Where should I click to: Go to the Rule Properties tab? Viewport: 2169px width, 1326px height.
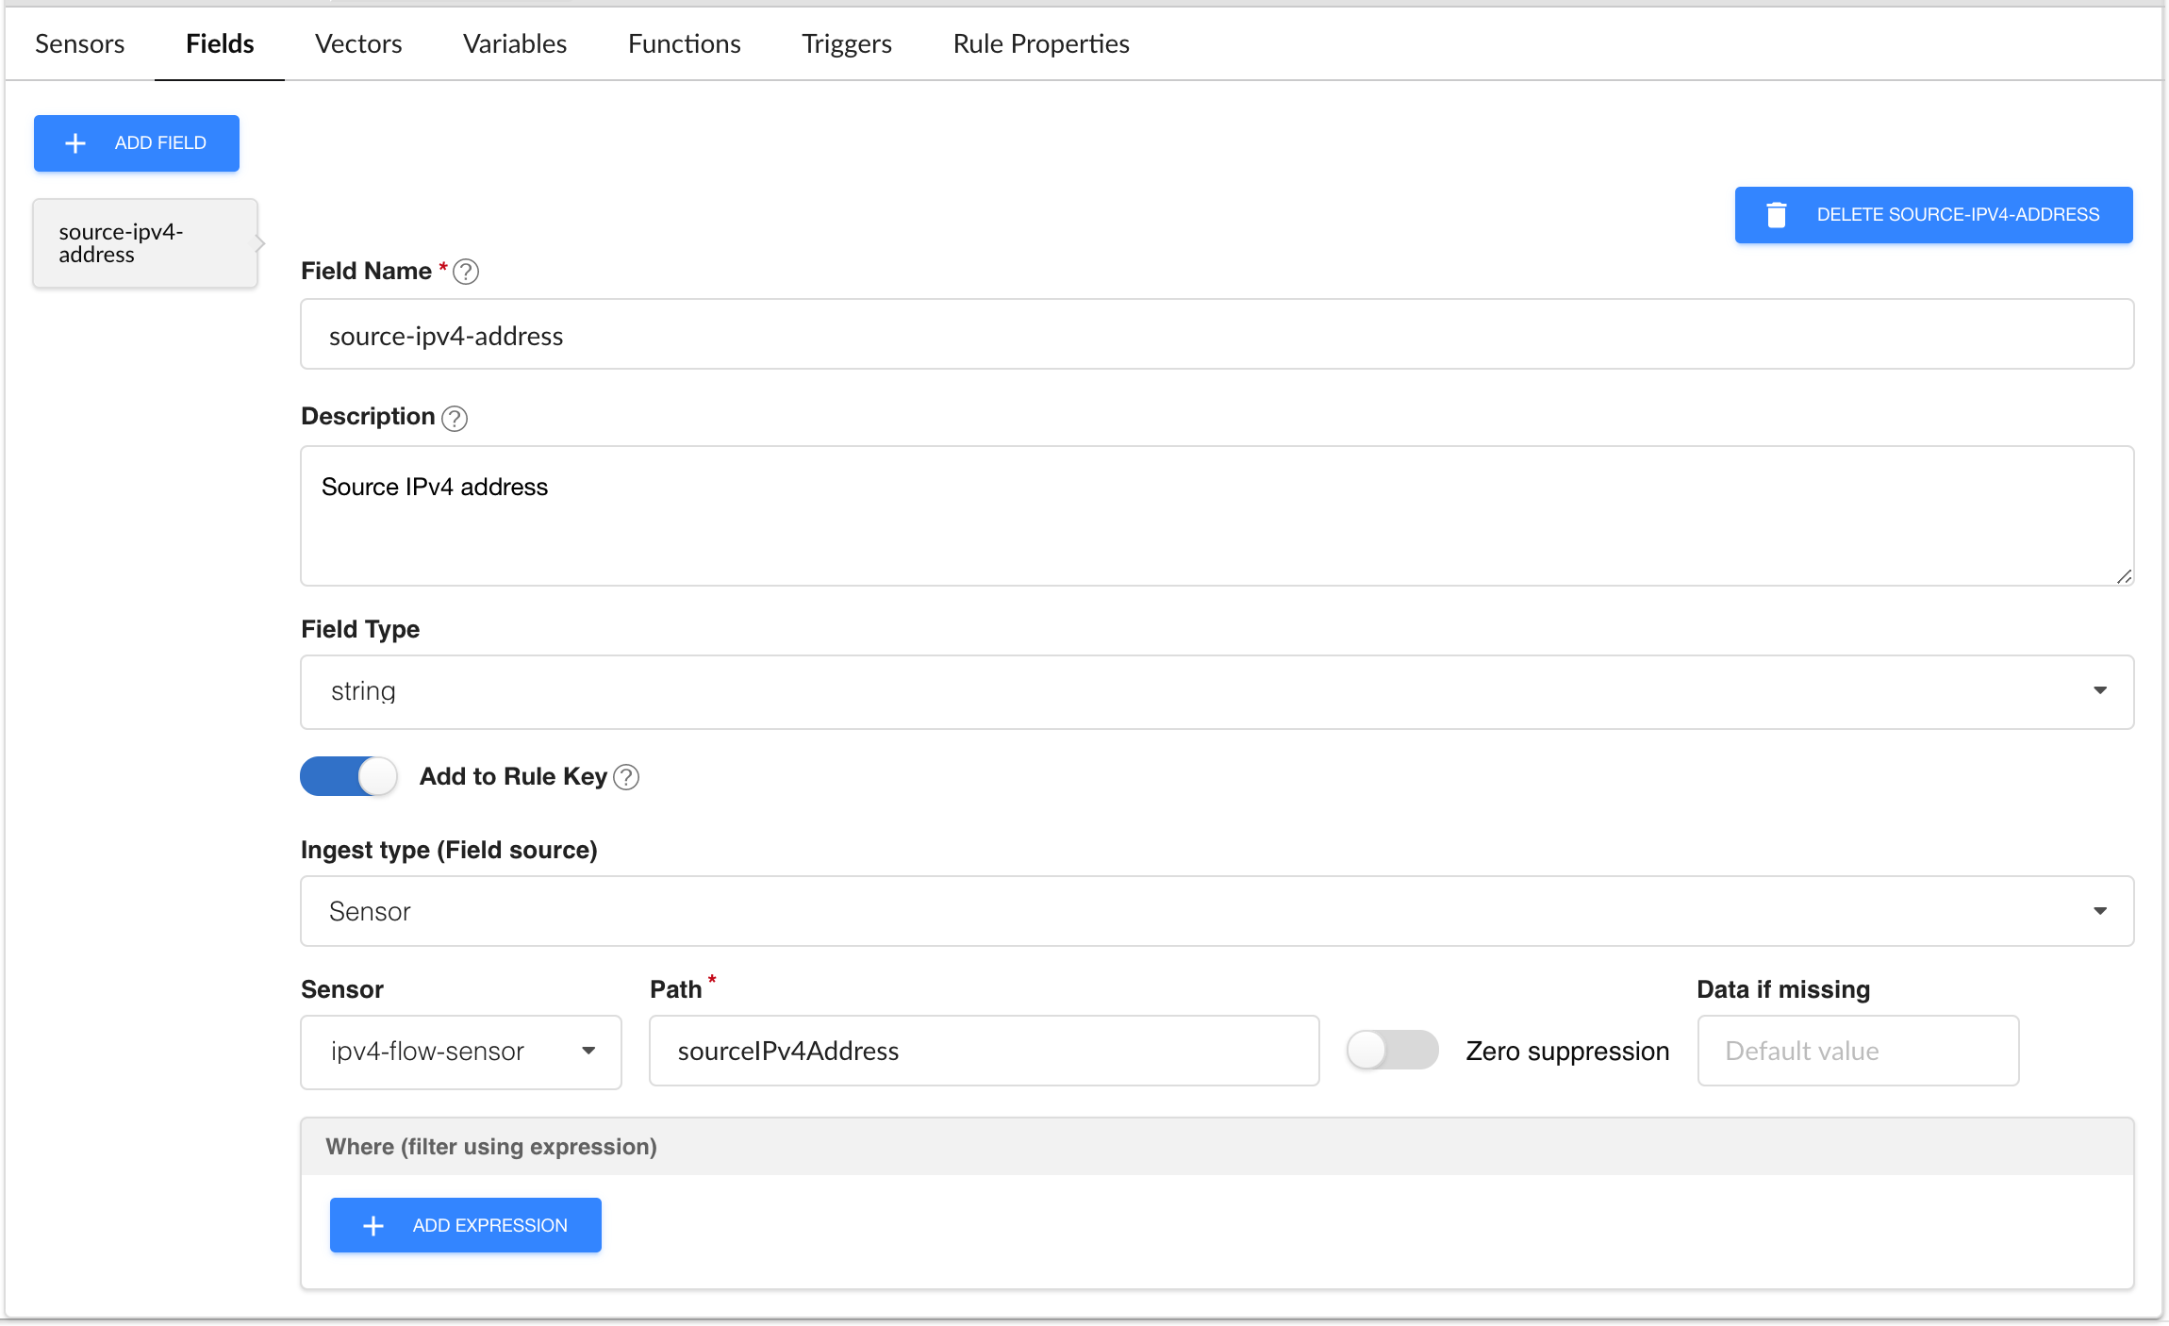(x=1040, y=44)
